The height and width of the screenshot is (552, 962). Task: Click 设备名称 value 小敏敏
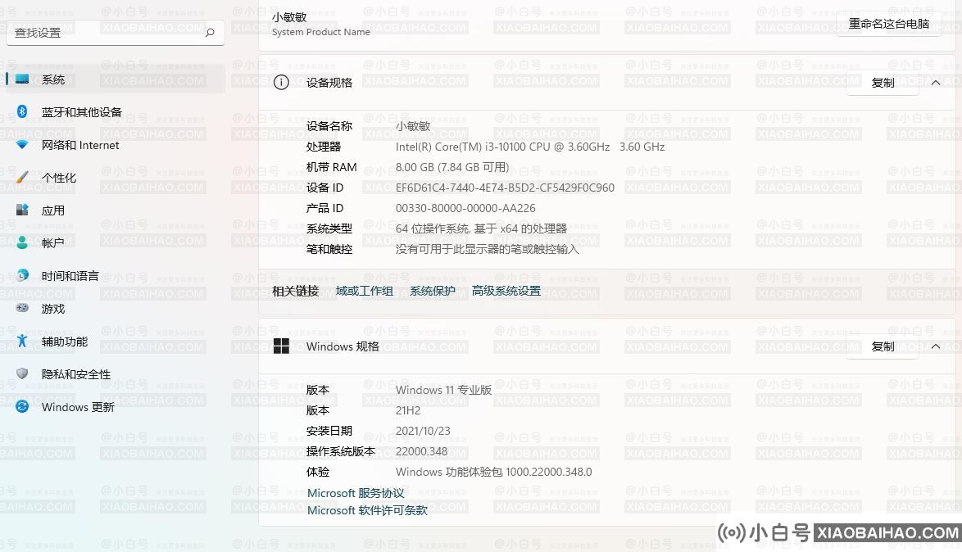(413, 126)
